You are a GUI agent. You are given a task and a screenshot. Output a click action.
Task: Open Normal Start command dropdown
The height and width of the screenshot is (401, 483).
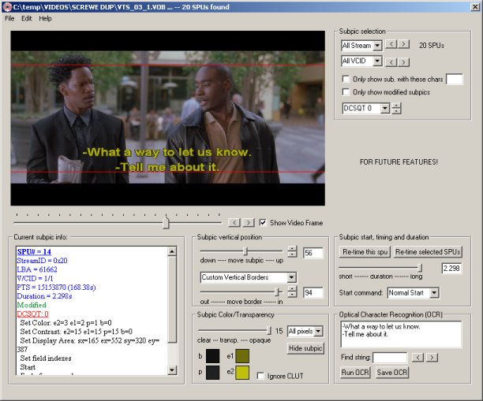point(434,293)
